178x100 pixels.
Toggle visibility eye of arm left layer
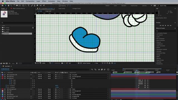(x=31, y=98)
